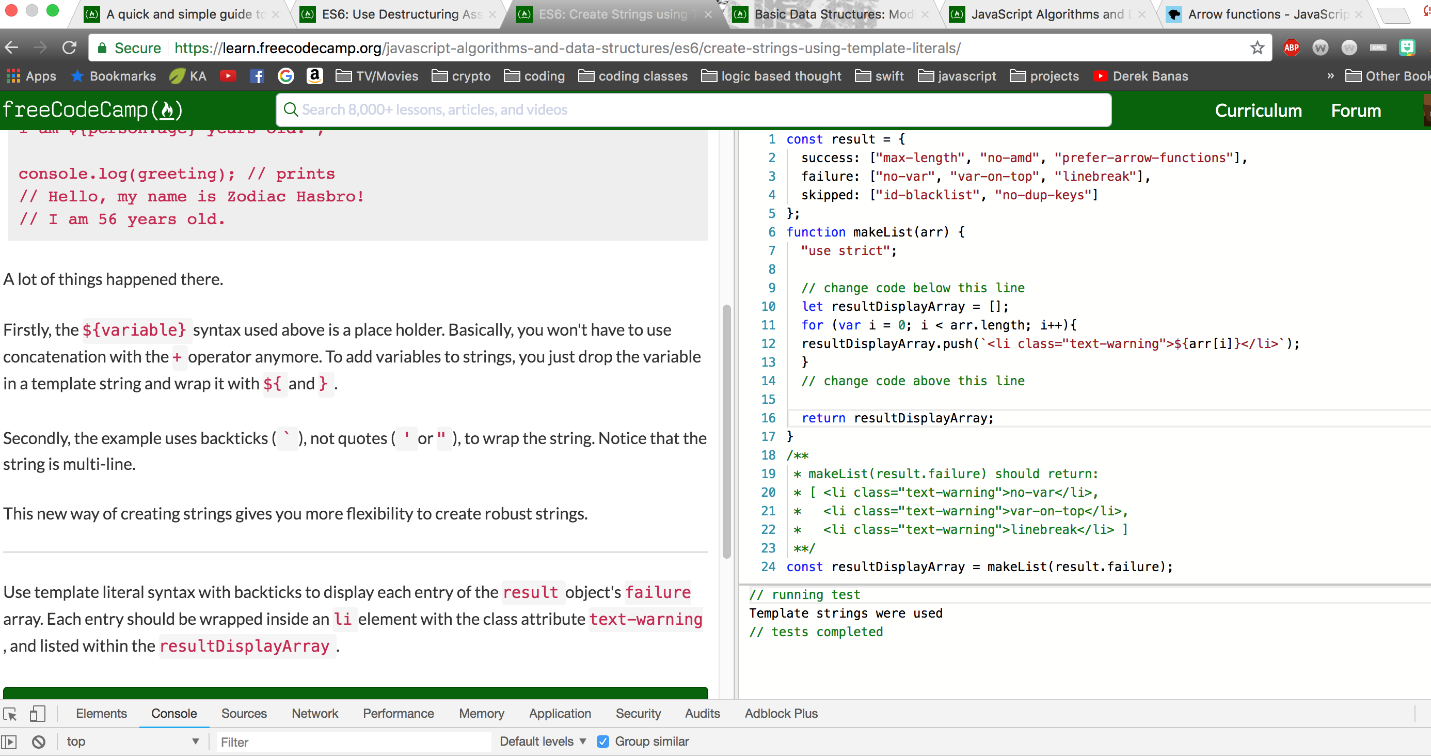The height and width of the screenshot is (756, 1431).
Task: Switch to the Adblock Plus DevTools tab
Action: coord(781,714)
